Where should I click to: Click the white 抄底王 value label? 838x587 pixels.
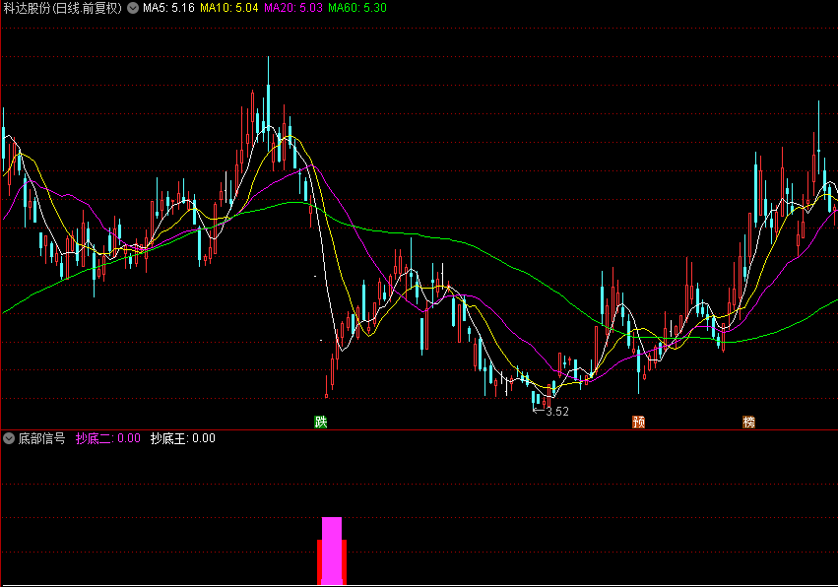[183, 439]
